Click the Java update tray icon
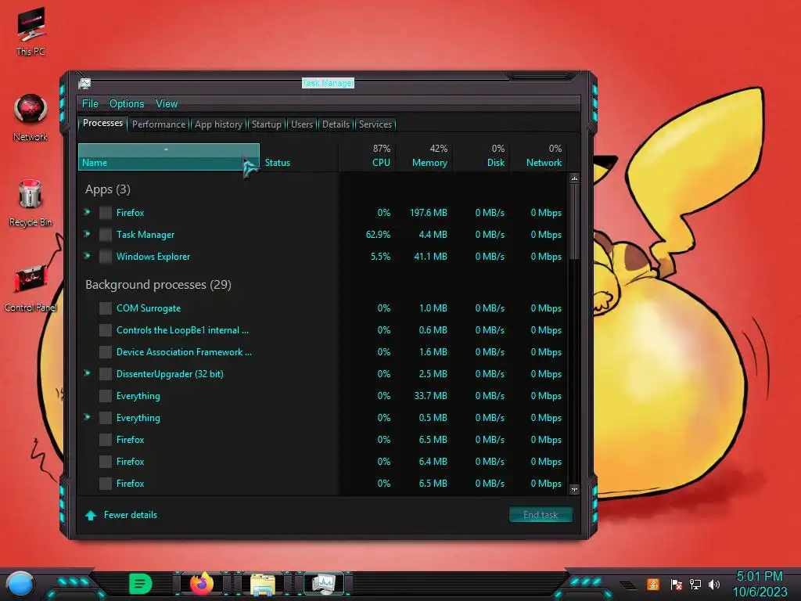Viewport: 801px width, 601px height. 653,584
